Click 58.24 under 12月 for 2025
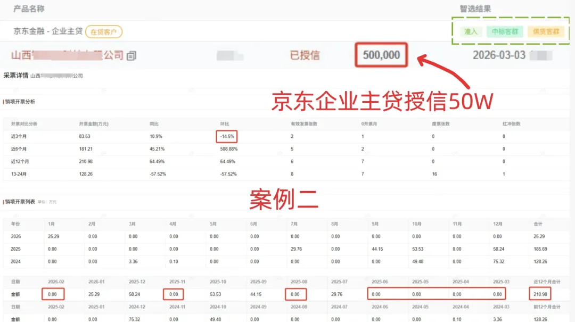Screen dimensions: 575x322 coord(499,249)
